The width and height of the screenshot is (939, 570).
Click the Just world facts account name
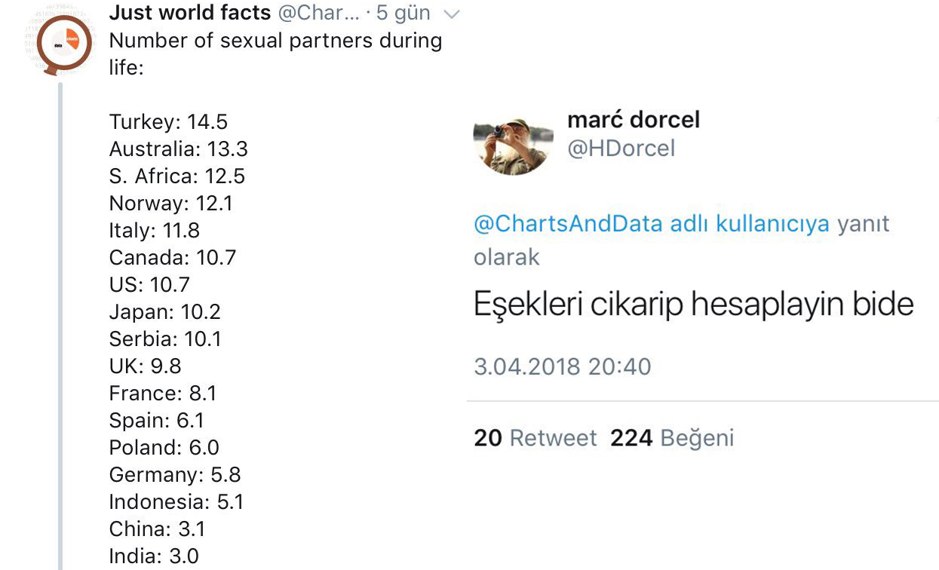[x=189, y=13]
